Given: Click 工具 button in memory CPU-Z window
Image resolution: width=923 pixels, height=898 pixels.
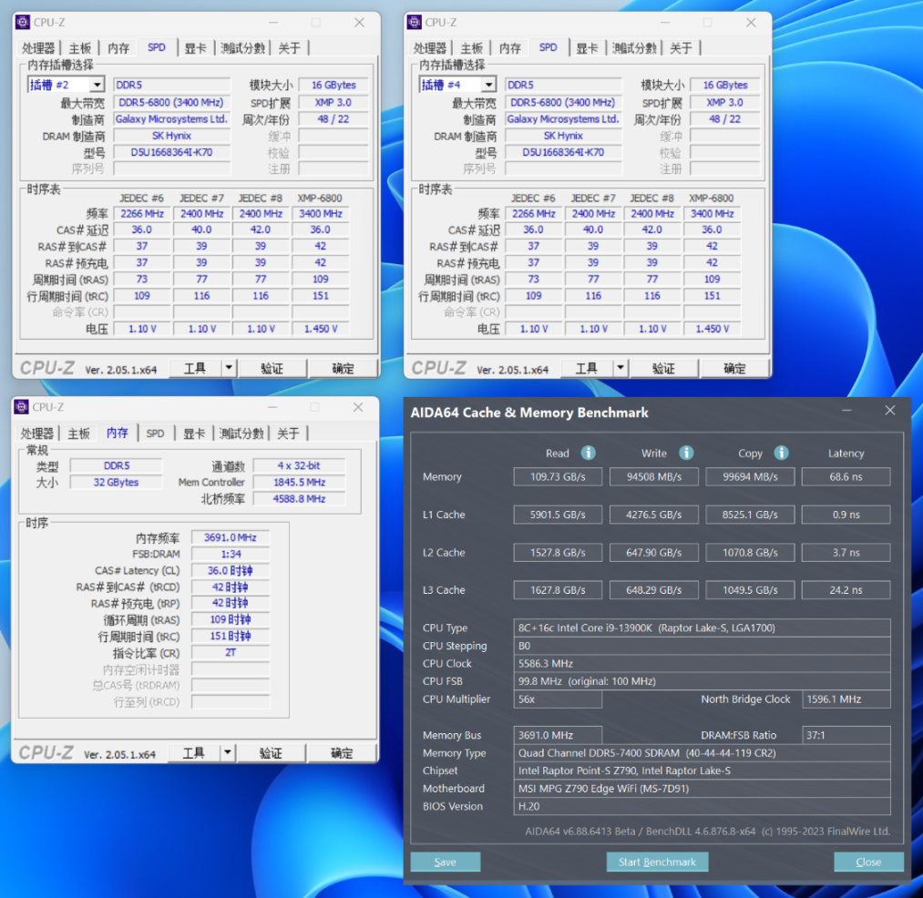Looking at the screenshot, I should [x=194, y=752].
